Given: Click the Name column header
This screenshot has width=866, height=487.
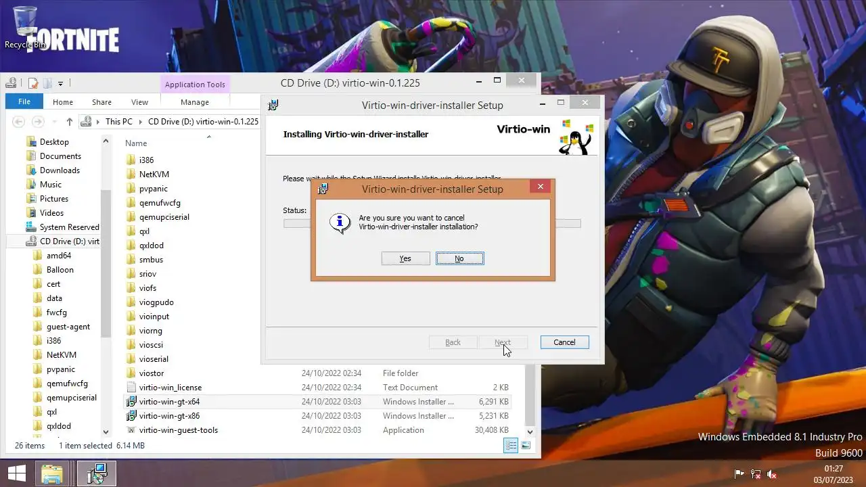Looking at the screenshot, I should 136,143.
